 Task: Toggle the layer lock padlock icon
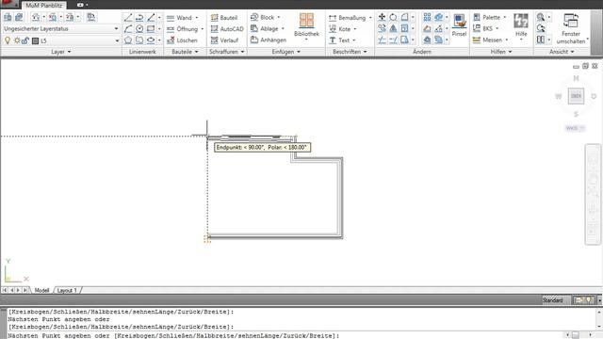coord(25,40)
